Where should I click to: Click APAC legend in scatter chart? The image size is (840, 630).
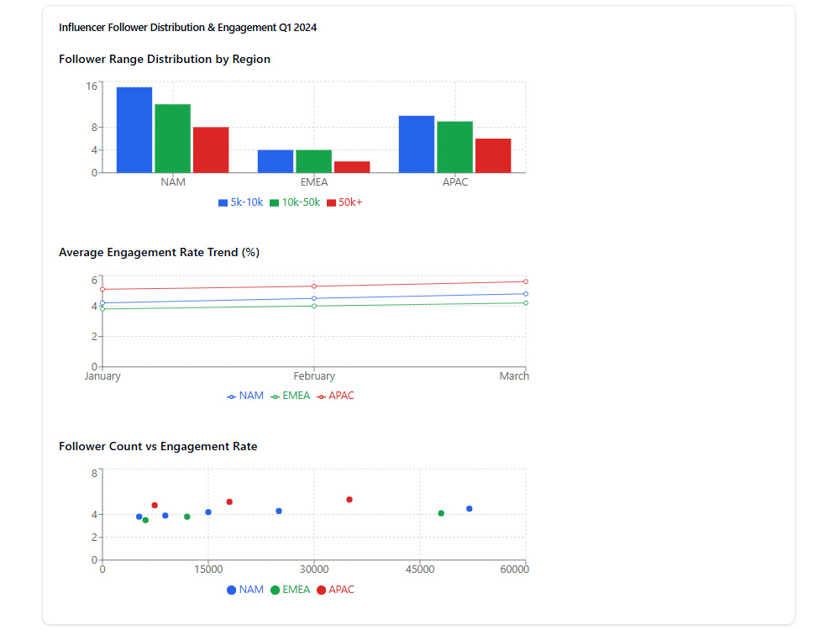pyautogui.click(x=335, y=590)
